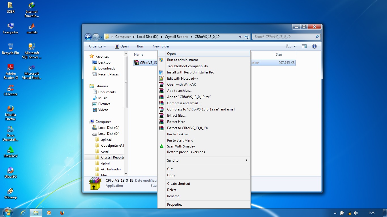The image size is (387, 217).
Task: Choose Extract Here from context menu
Action: click(204, 122)
